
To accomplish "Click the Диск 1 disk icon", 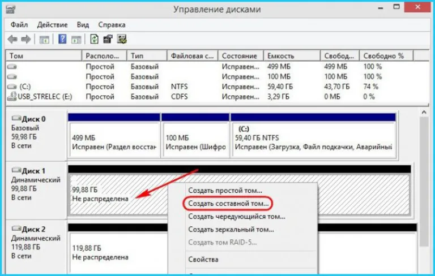I will click(16, 170).
